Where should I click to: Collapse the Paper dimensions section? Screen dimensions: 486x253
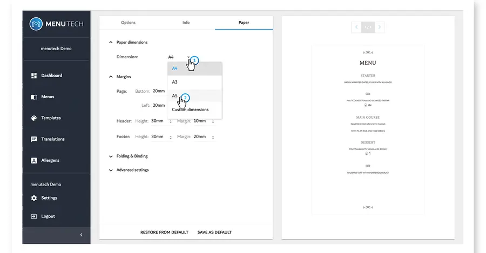111,42
